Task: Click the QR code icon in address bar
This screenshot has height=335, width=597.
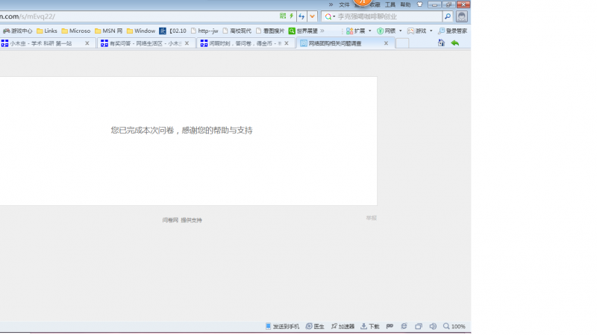Action: coord(283,16)
